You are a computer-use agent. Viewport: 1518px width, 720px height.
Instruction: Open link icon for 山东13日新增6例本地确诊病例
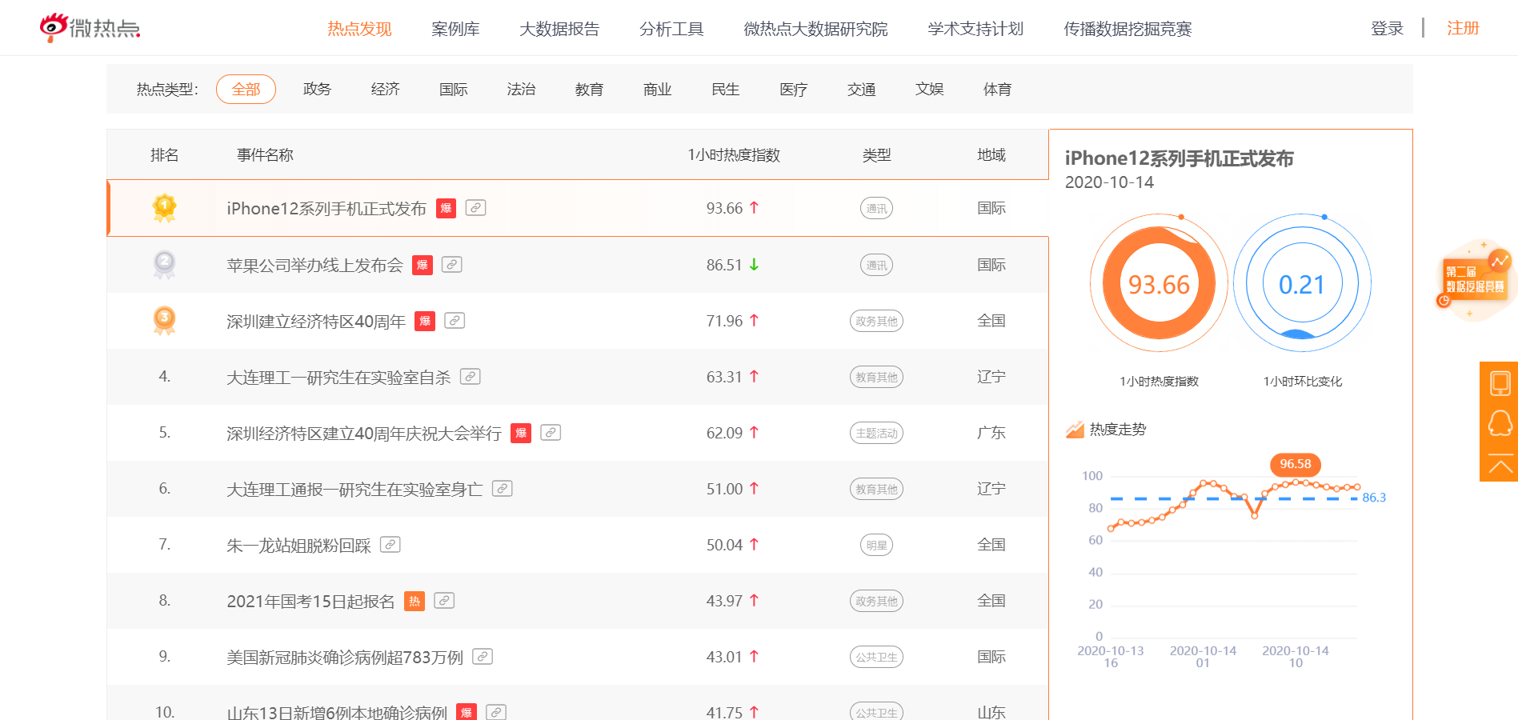pos(496,712)
